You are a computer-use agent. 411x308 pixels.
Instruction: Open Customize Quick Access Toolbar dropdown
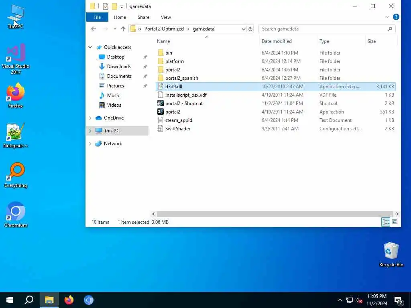pos(122,6)
